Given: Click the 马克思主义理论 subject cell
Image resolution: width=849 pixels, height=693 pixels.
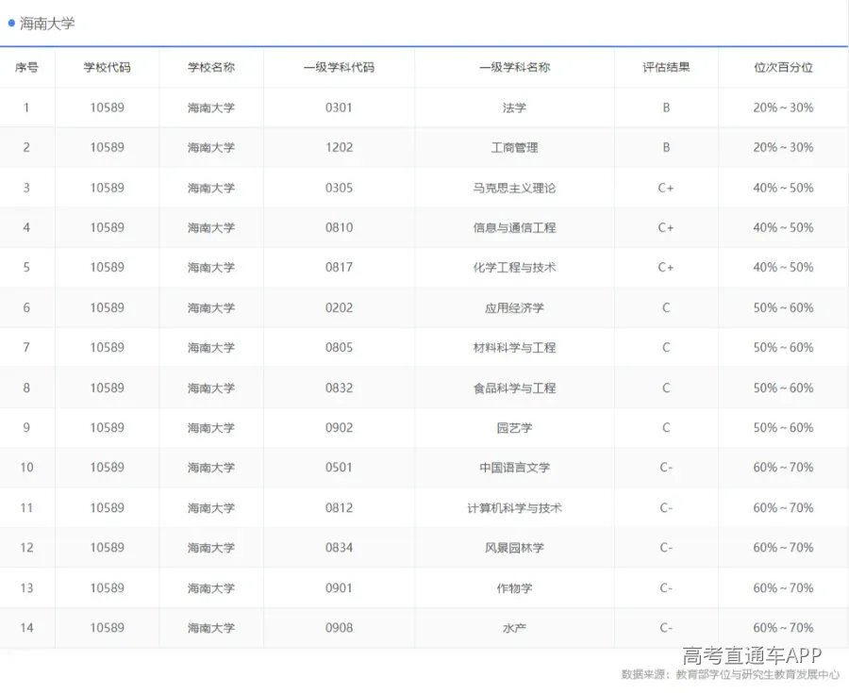Looking at the screenshot, I should (512, 188).
